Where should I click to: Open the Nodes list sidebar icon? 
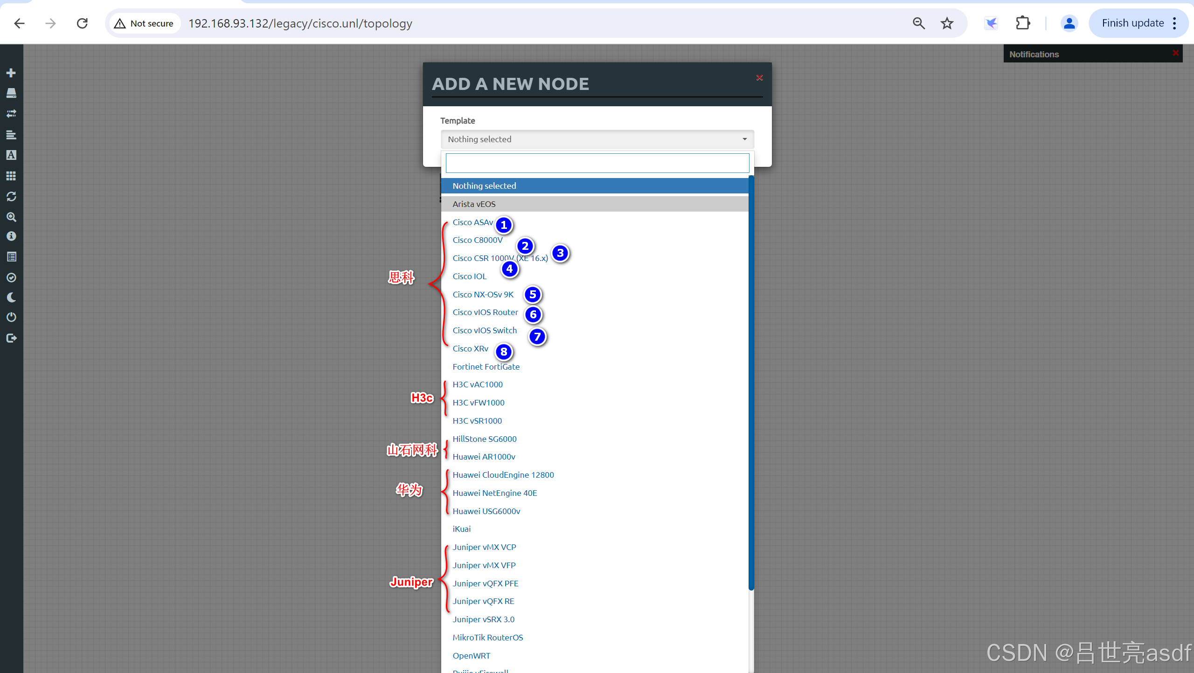tap(11, 93)
